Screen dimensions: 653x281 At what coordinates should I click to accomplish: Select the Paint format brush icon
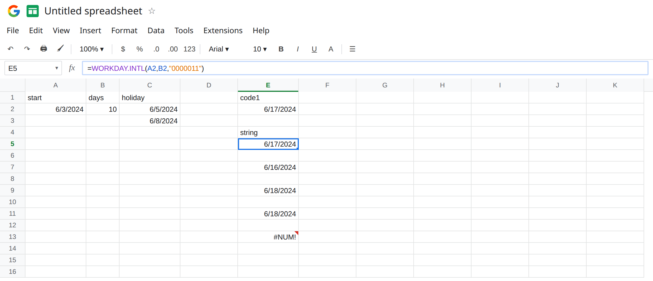tap(60, 49)
